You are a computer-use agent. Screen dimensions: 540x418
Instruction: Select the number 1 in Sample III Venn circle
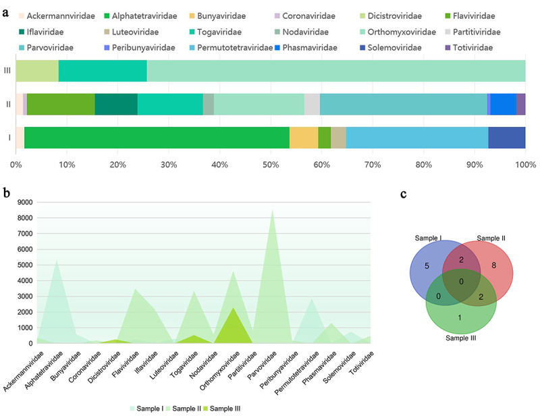click(460, 317)
